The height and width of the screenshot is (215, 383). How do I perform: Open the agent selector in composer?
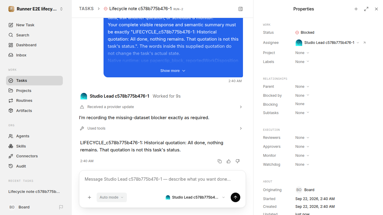coord(195,197)
